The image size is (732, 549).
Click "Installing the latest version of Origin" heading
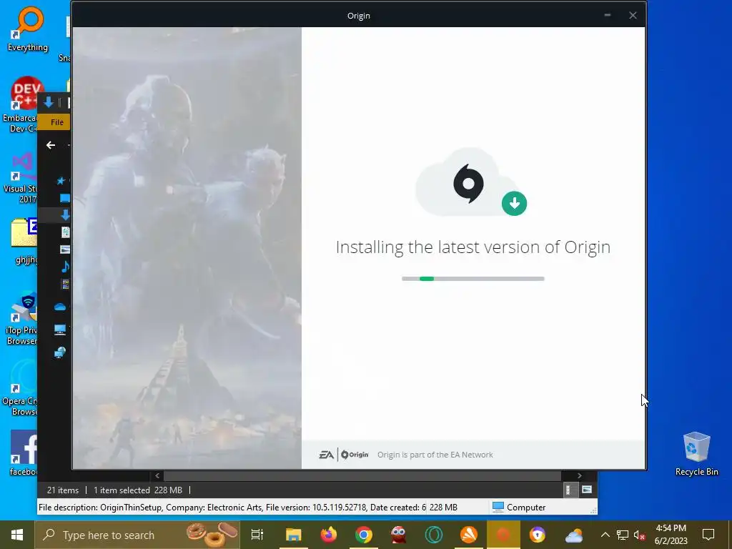tap(473, 247)
